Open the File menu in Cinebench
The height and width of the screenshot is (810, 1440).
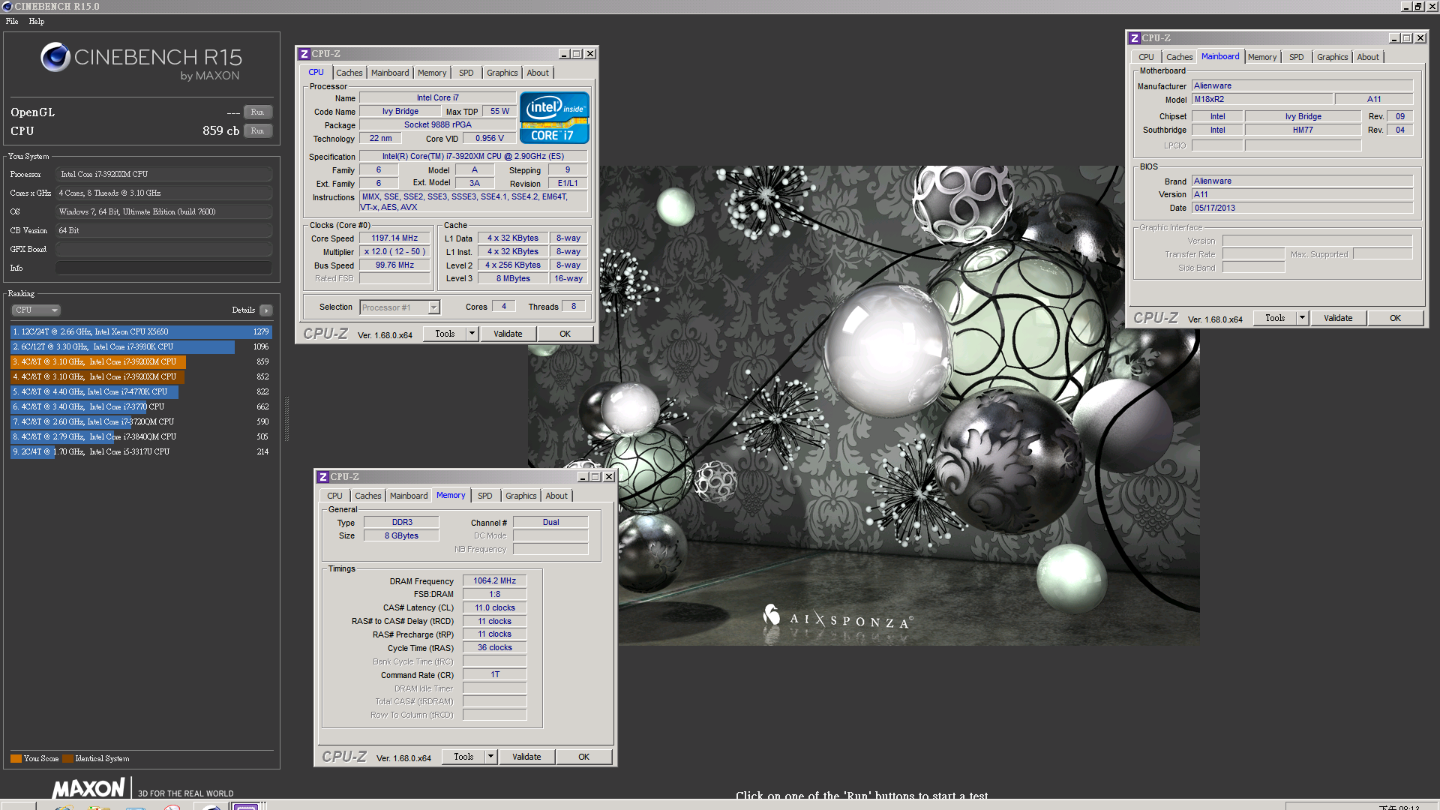tap(12, 21)
